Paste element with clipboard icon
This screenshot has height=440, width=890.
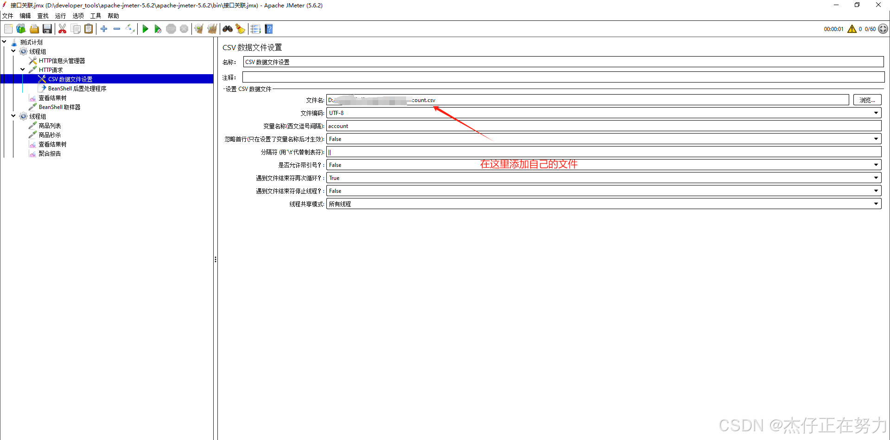(89, 29)
